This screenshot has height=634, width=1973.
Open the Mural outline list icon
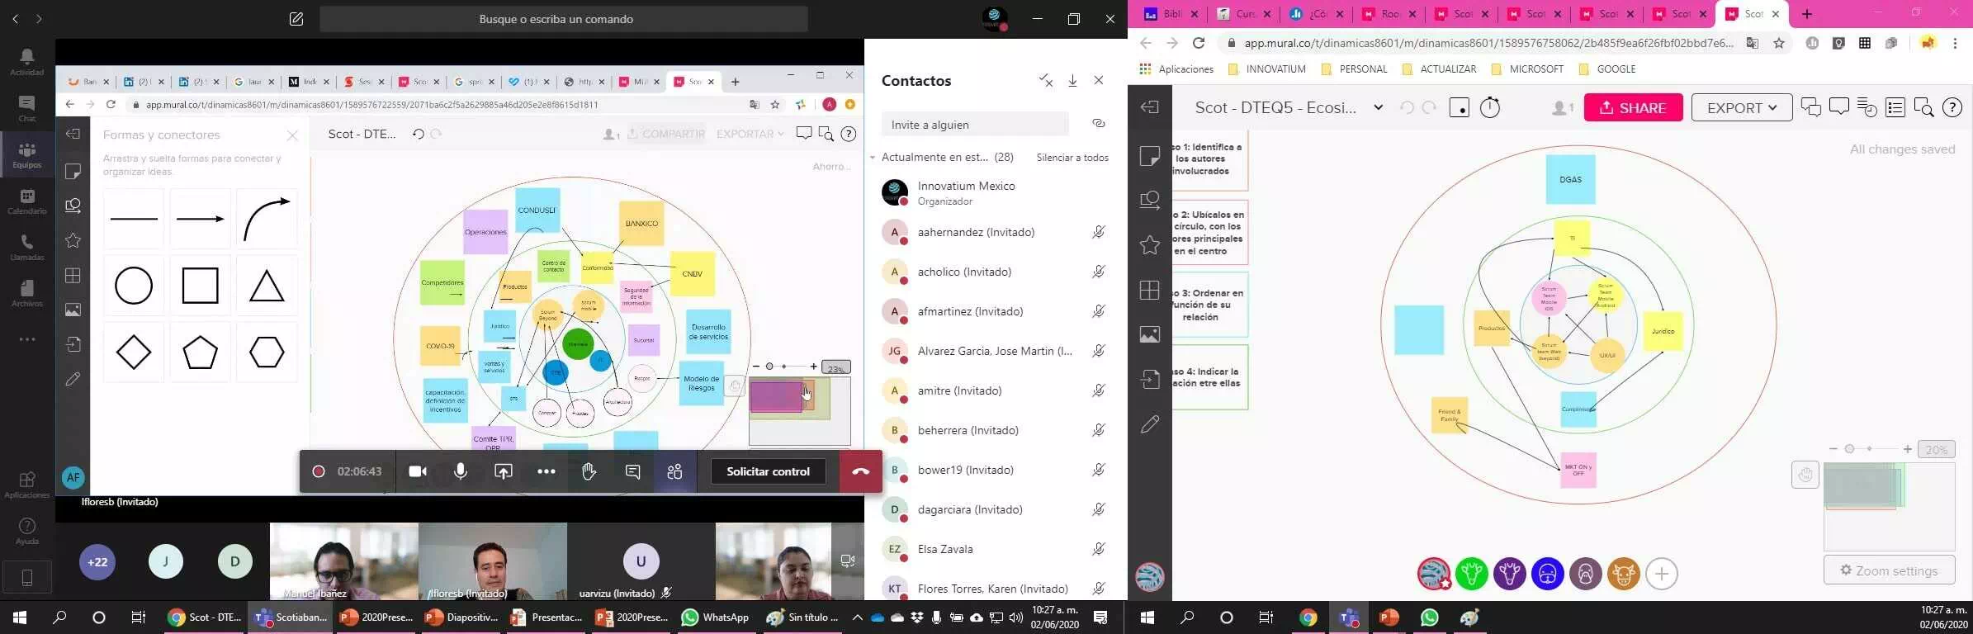point(1895,108)
